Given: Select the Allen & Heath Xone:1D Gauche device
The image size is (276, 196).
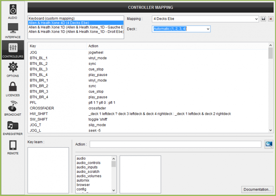Looking at the screenshot, I should pos(76,27).
